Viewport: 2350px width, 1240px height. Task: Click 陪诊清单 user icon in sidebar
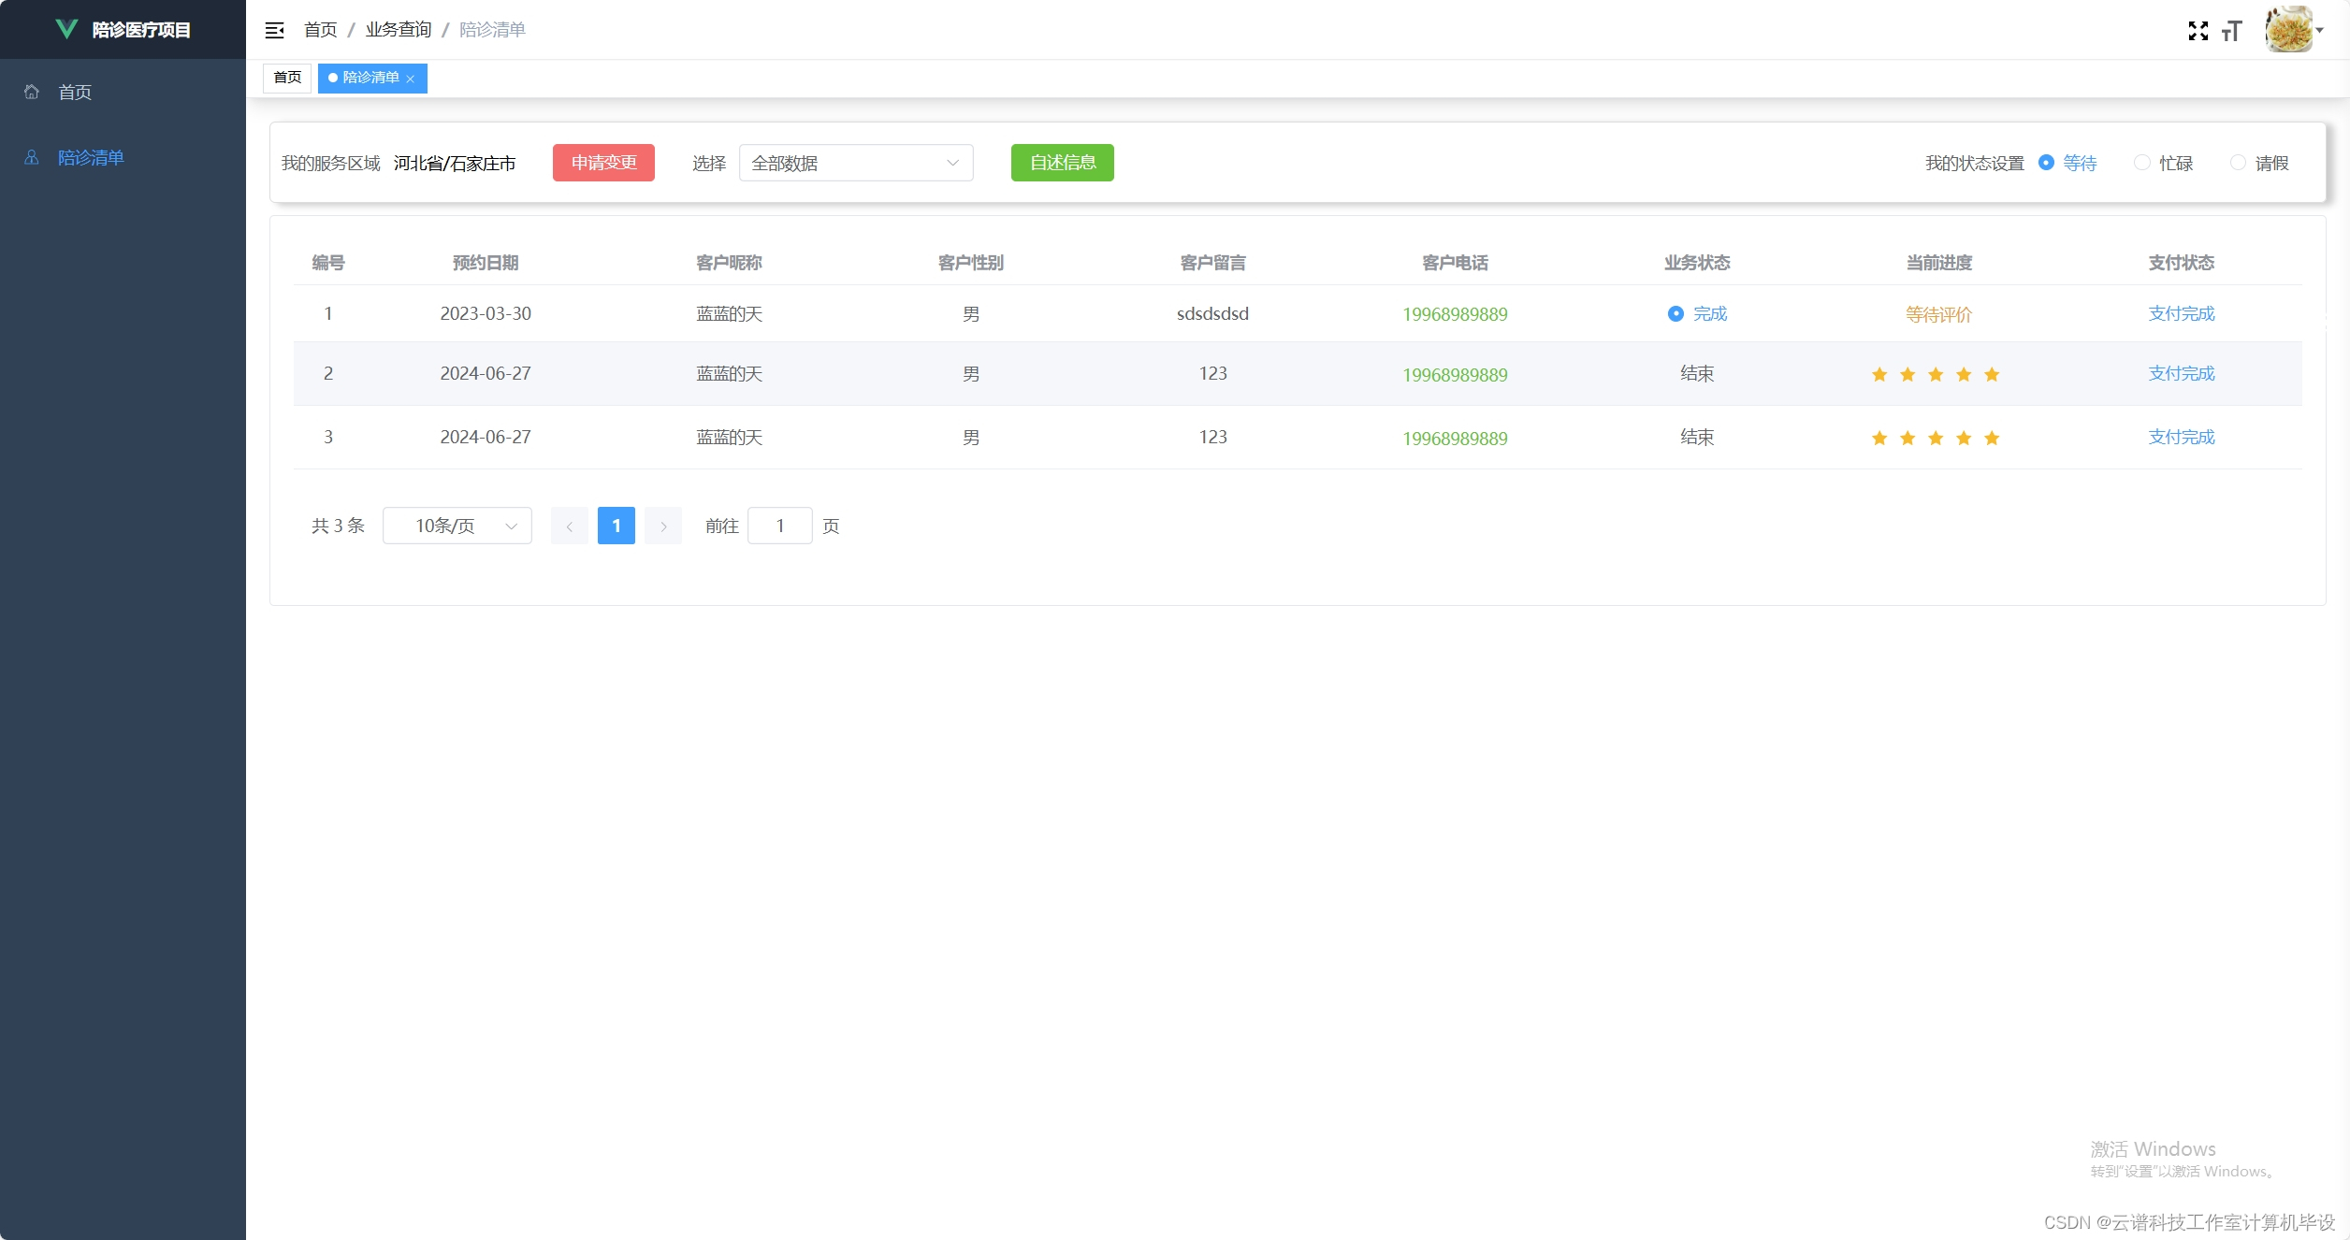click(32, 157)
